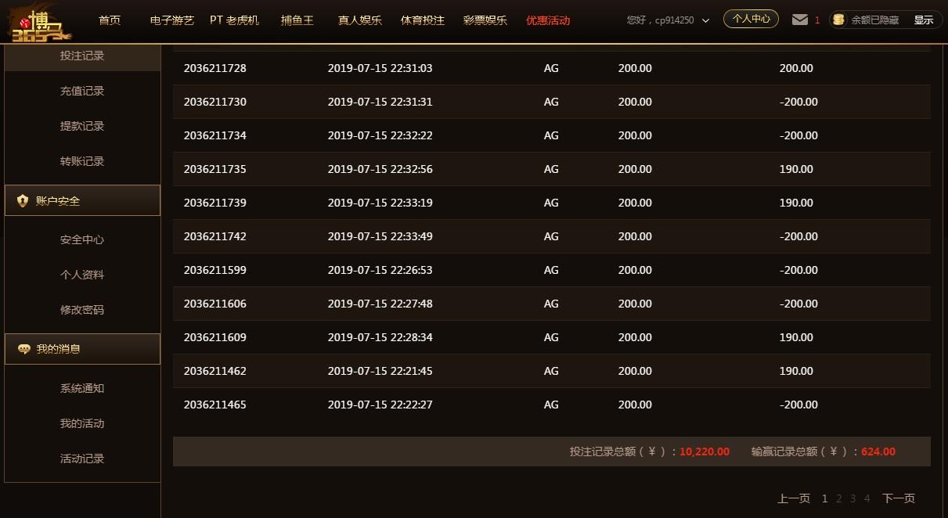Jump to page 3 of records
Viewport: 948px width, 518px height.
coord(852,498)
